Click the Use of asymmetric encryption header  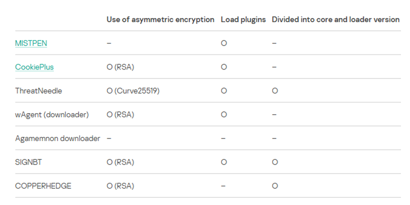pos(161,19)
